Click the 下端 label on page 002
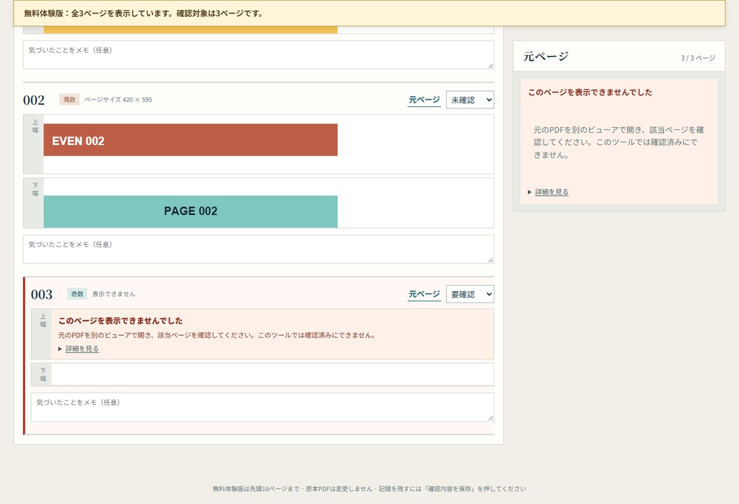 (35, 189)
